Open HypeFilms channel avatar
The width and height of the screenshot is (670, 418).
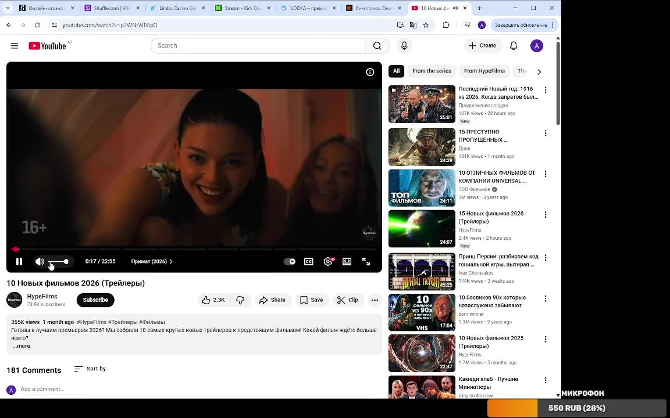pos(14,300)
